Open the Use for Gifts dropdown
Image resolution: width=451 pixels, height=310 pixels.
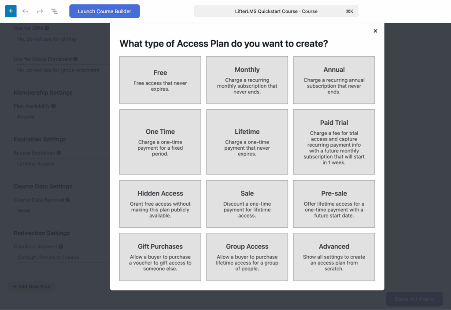pos(62,39)
